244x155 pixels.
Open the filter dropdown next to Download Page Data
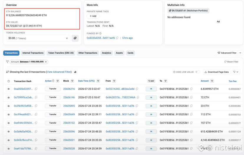(x=236, y=72)
